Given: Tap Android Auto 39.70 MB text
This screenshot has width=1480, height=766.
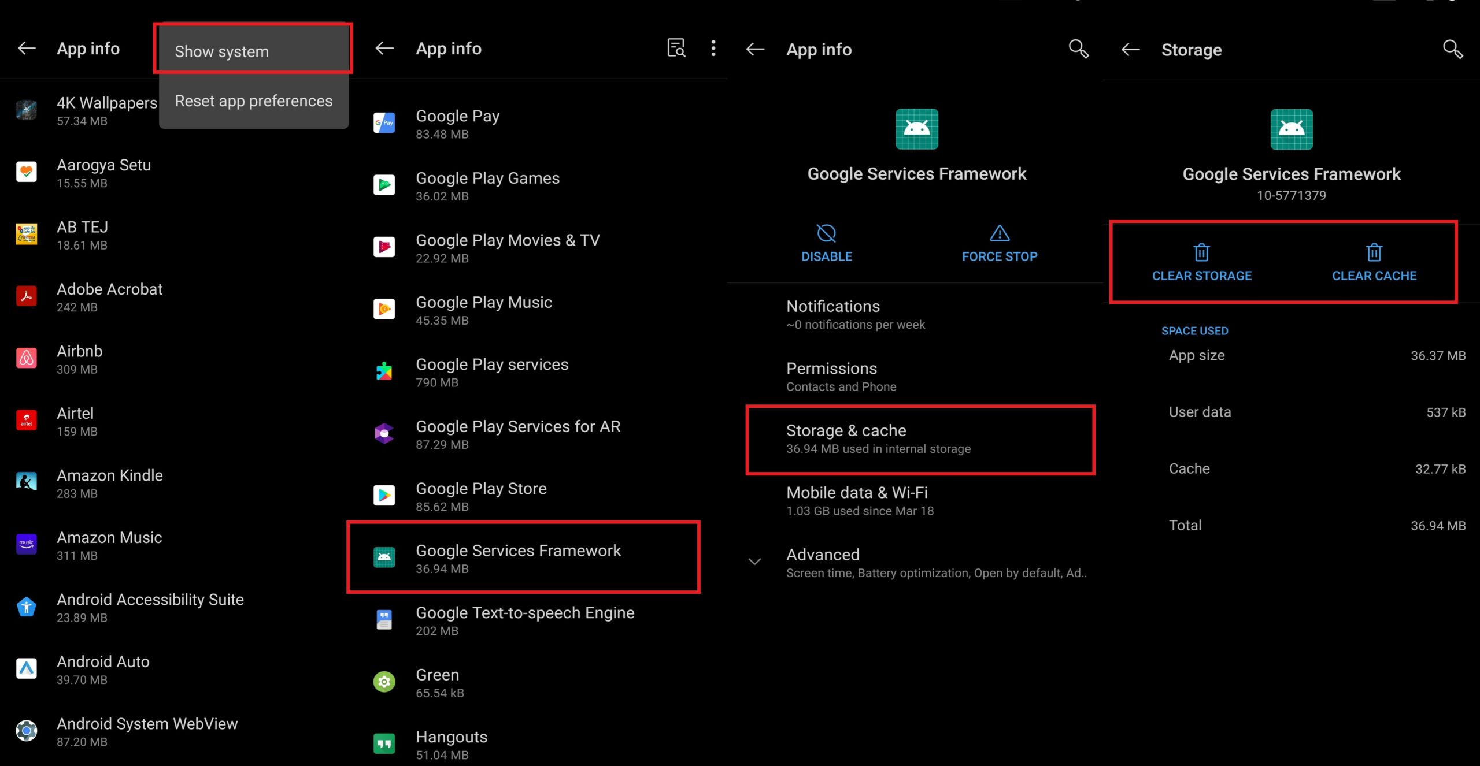Looking at the screenshot, I should (103, 670).
